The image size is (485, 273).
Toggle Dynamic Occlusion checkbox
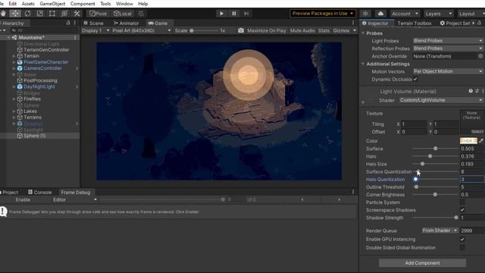click(x=415, y=79)
